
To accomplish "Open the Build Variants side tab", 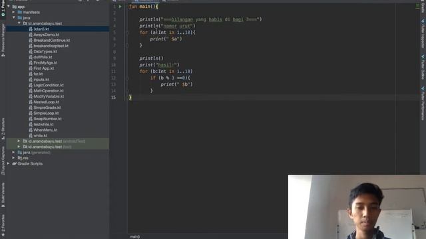I will click(x=3, y=195).
